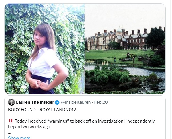The image size is (172, 139).
Task: Click the people walking on the estate lawn
Action: coord(124,57)
